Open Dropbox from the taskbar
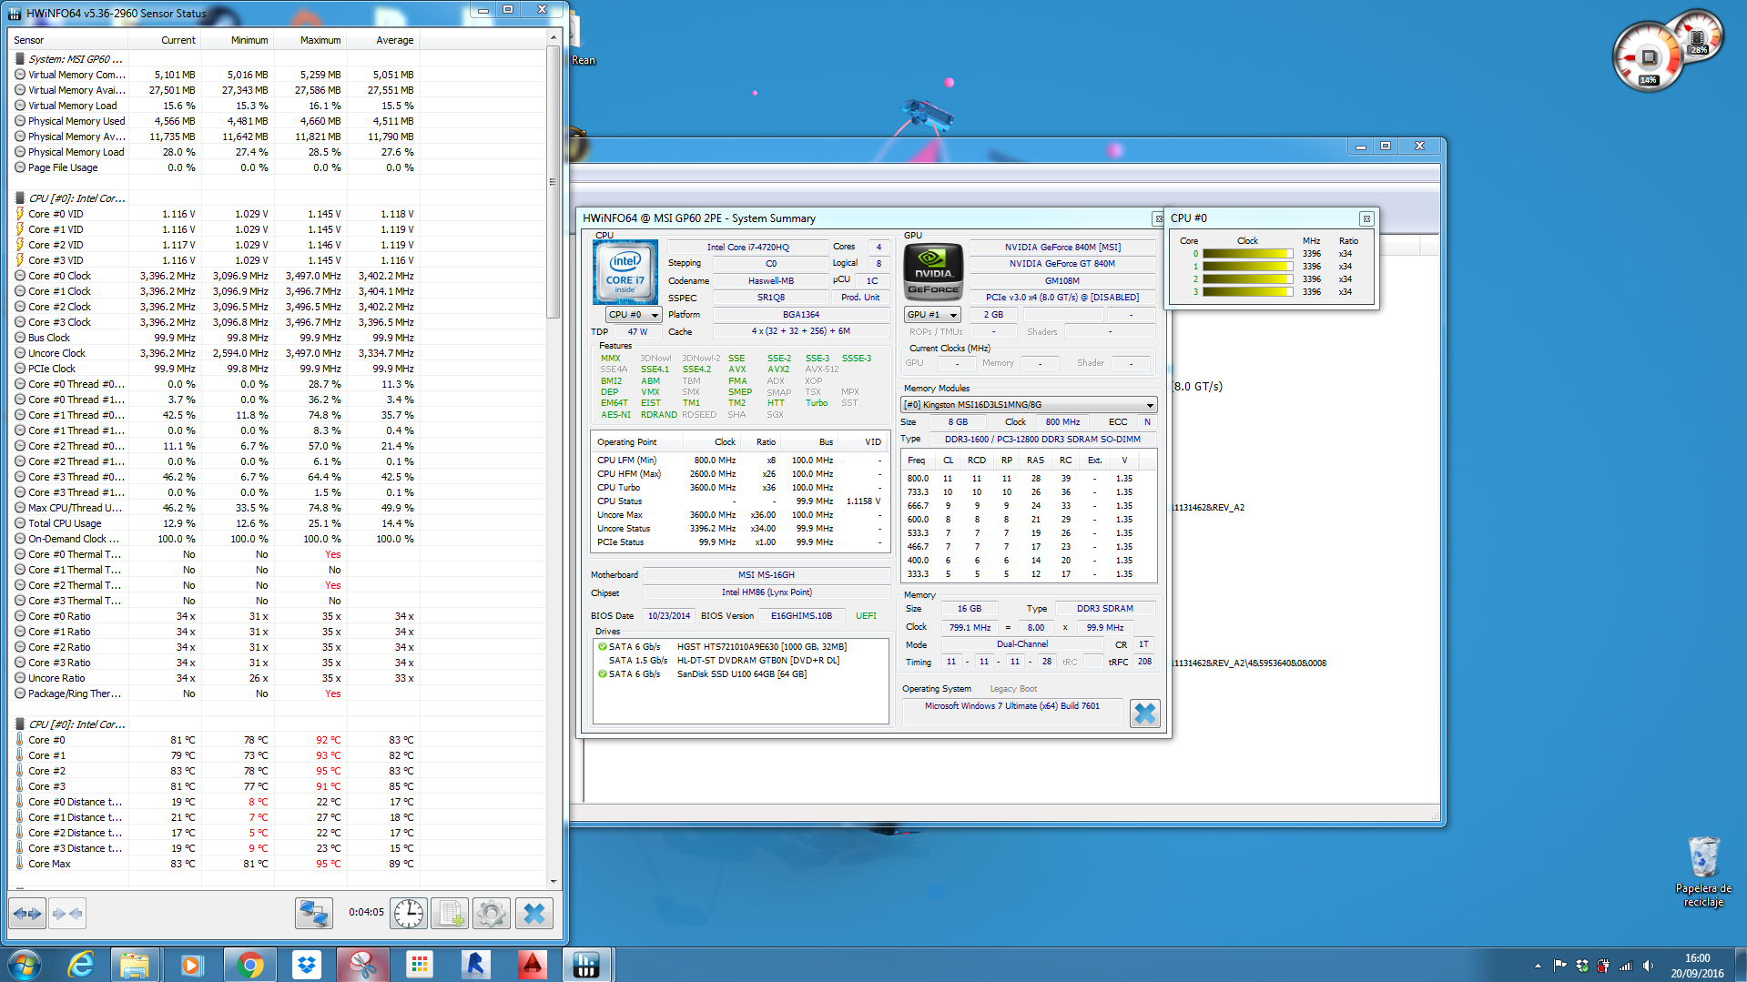Image resolution: width=1747 pixels, height=982 pixels. pyautogui.click(x=307, y=964)
